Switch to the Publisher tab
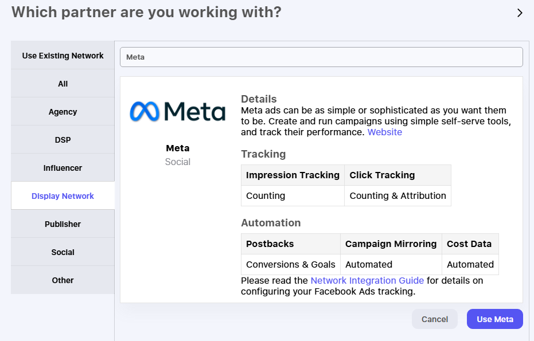The width and height of the screenshot is (534, 341). coord(63,224)
